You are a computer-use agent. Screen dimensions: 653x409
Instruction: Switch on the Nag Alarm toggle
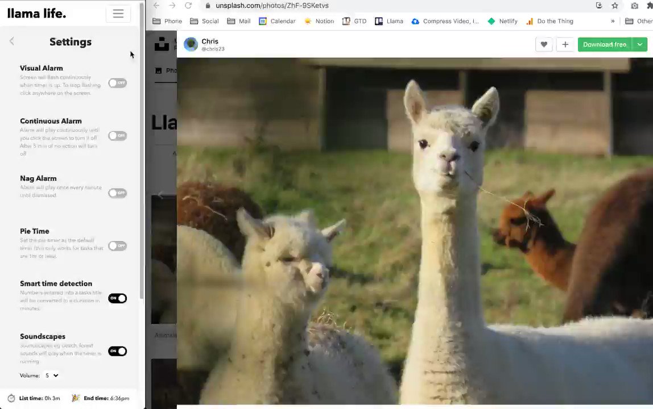pyautogui.click(x=117, y=193)
